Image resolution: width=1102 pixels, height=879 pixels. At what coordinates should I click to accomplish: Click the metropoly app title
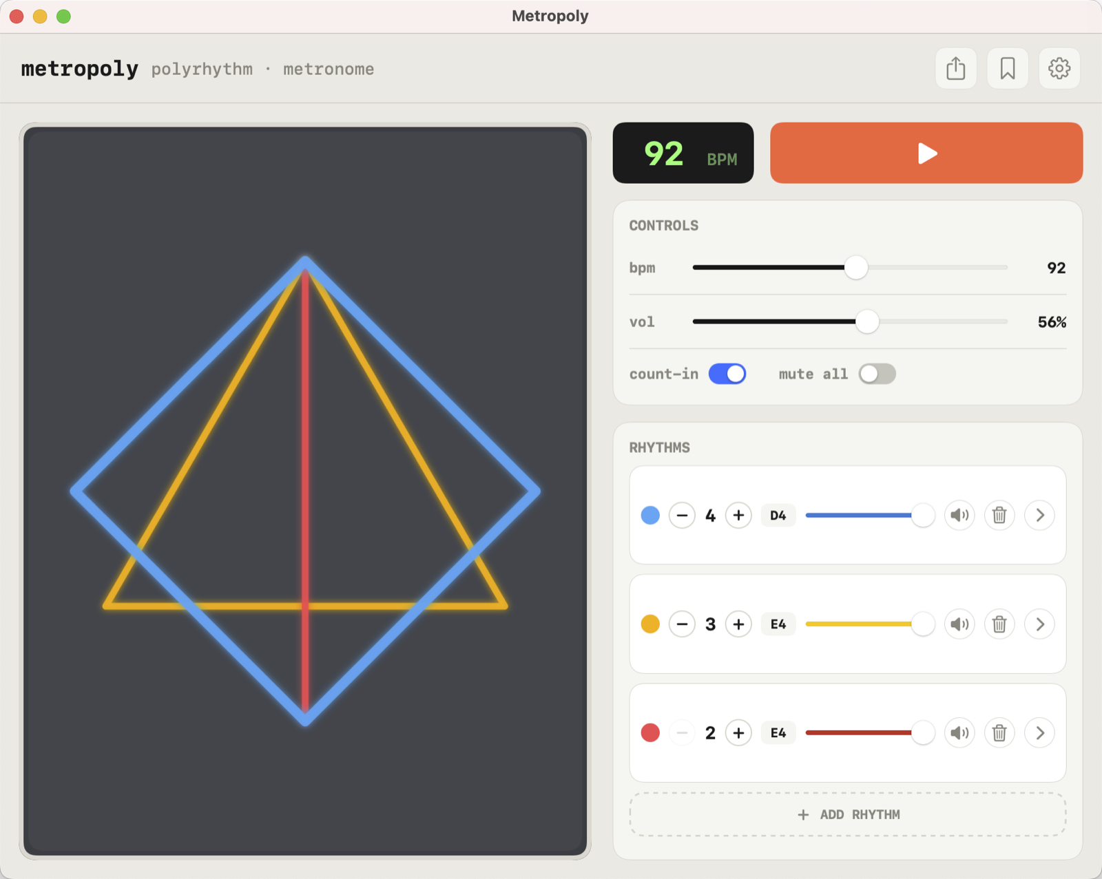pyautogui.click(x=80, y=69)
